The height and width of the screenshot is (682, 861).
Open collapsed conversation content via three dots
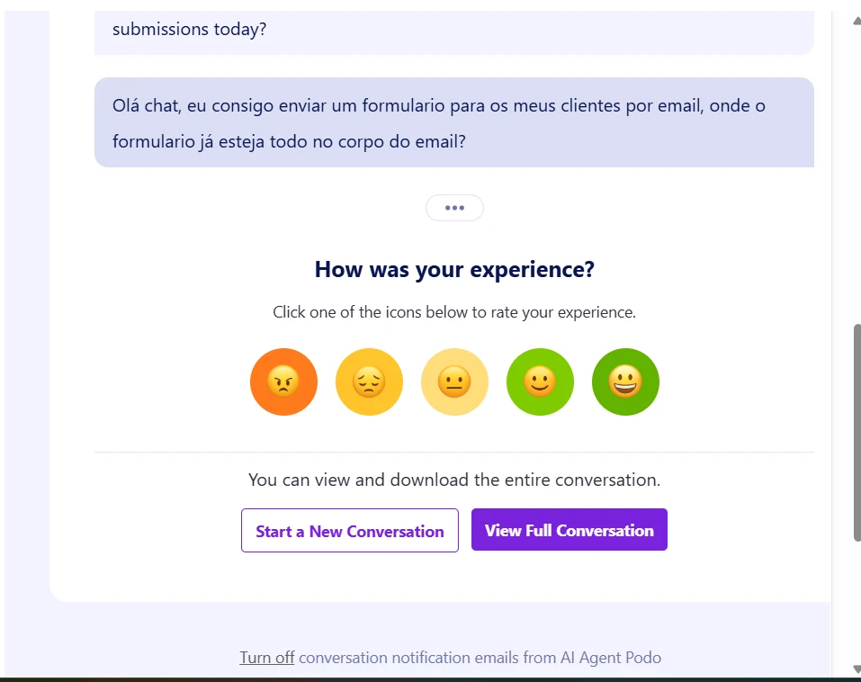click(454, 208)
